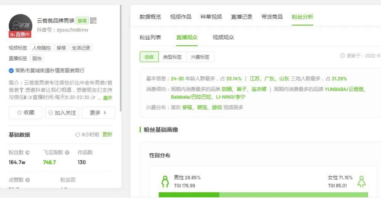Click the dark green male portion of gender bar
Viewport: 381px width, 198px height.
(189, 195)
